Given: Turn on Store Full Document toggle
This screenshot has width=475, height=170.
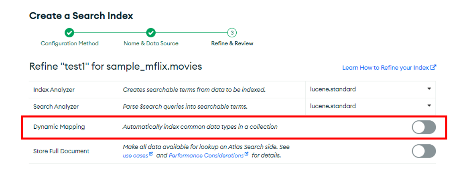Looking at the screenshot, I should pos(424,151).
